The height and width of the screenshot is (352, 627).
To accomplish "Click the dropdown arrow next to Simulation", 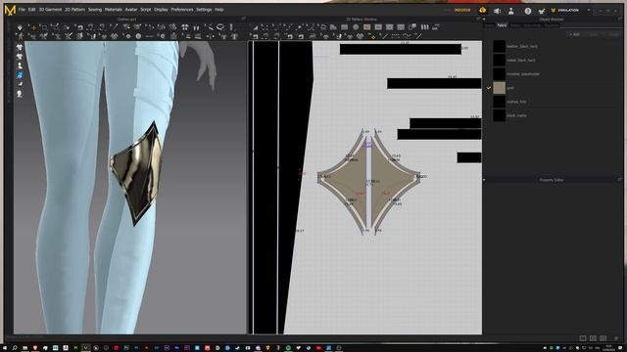I will 588,11.
